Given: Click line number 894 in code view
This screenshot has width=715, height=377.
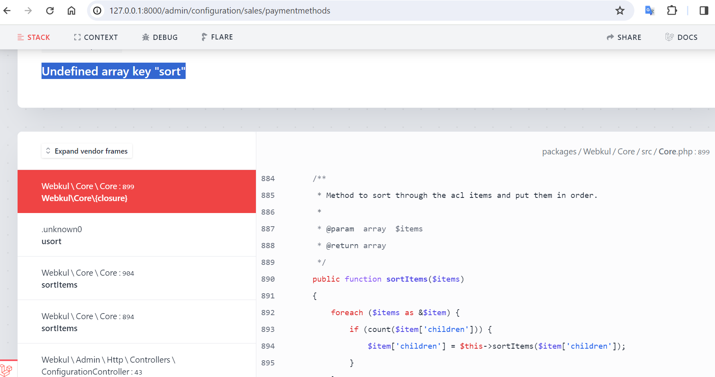Looking at the screenshot, I should (268, 346).
